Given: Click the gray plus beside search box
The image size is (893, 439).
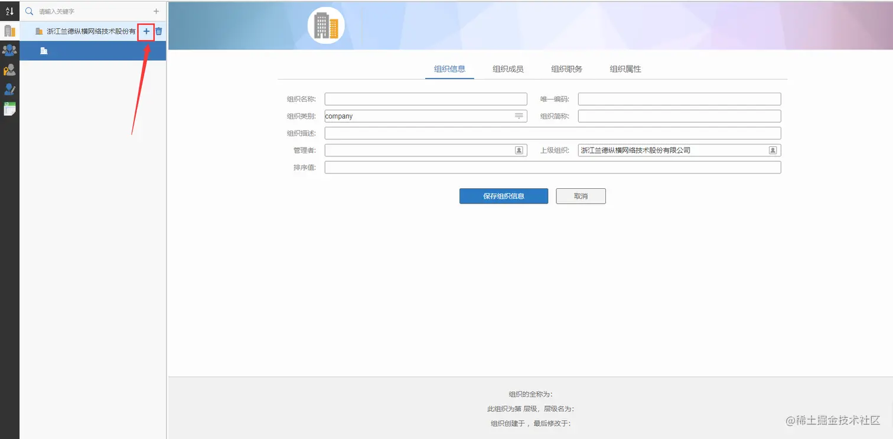Looking at the screenshot, I should (156, 11).
